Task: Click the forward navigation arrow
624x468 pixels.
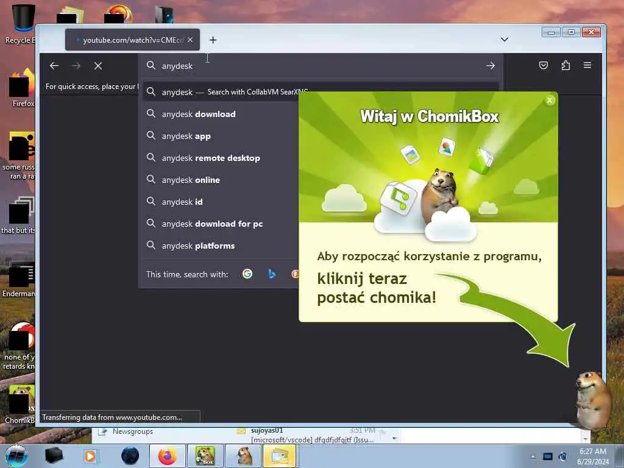Action: (76, 66)
